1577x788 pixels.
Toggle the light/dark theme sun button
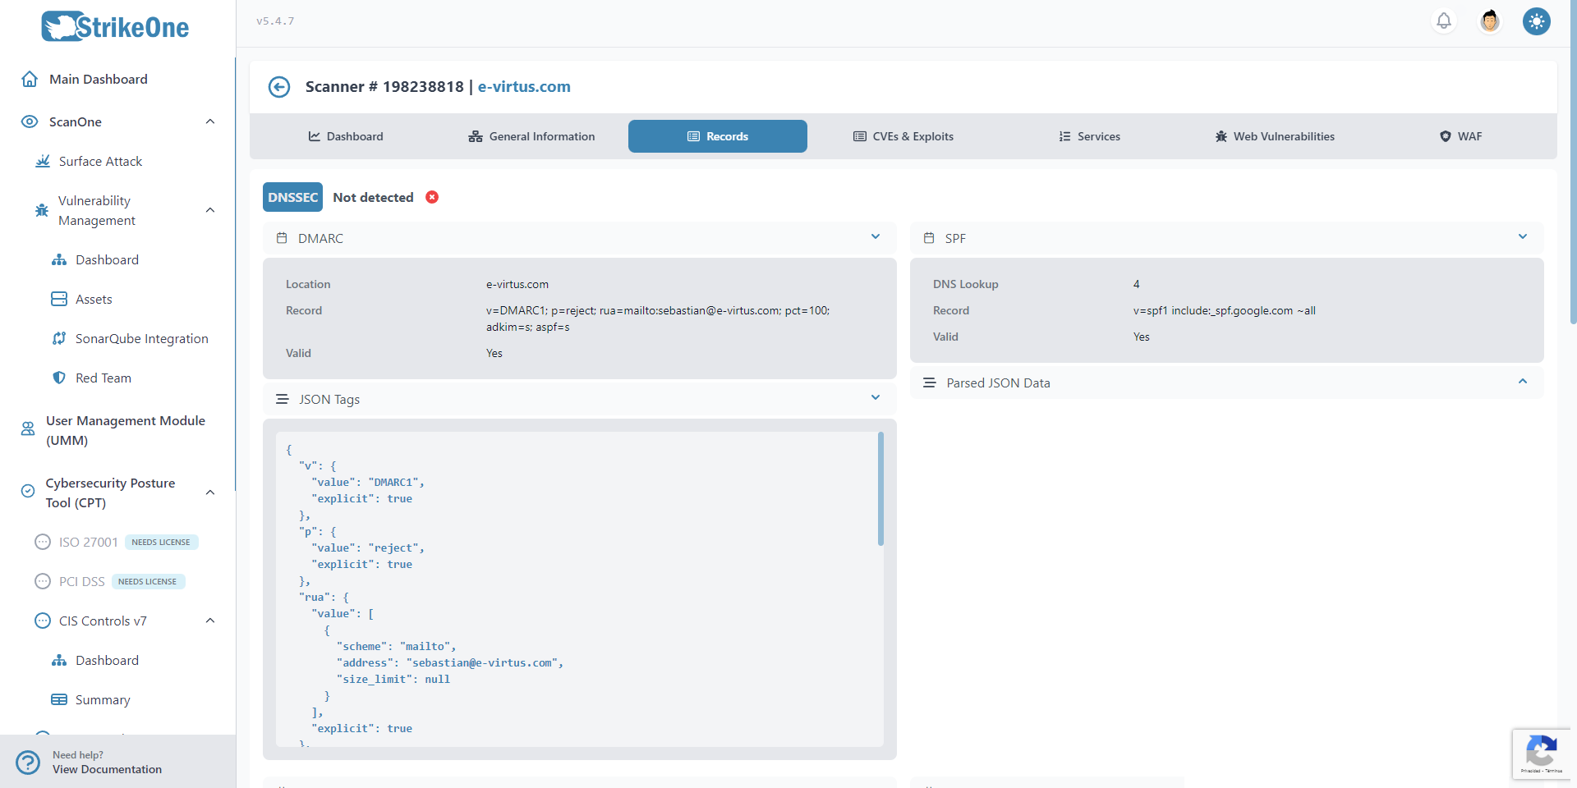(1536, 21)
